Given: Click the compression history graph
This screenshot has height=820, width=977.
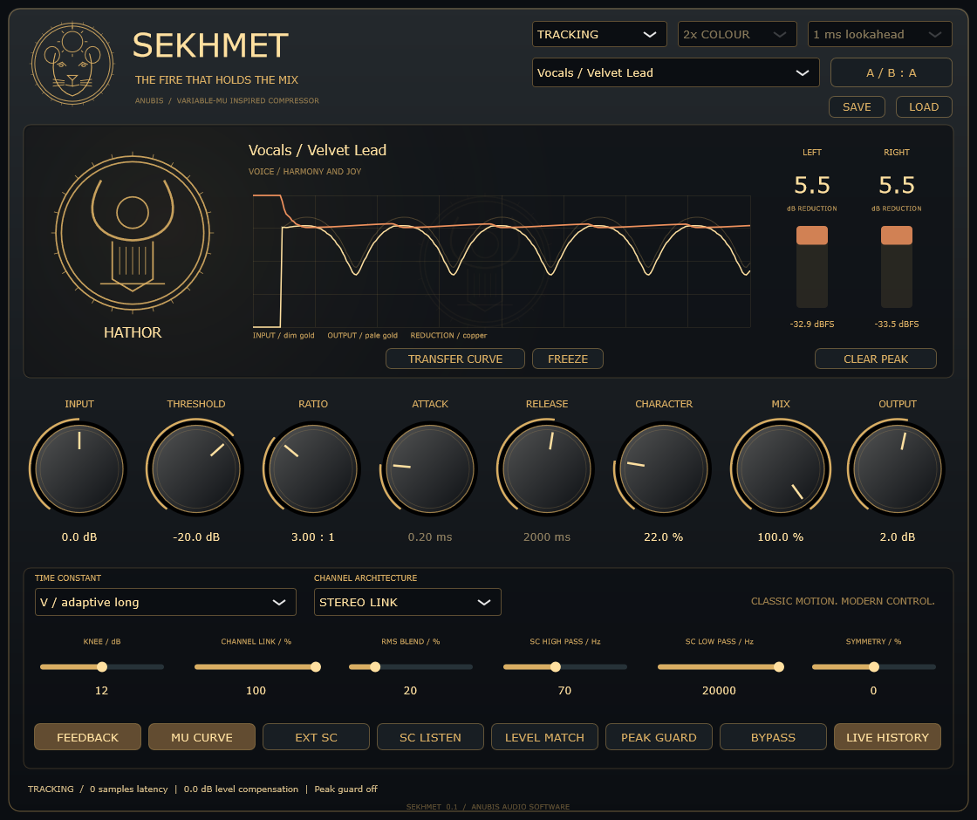Looking at the screenshot, I should point(502,261).
